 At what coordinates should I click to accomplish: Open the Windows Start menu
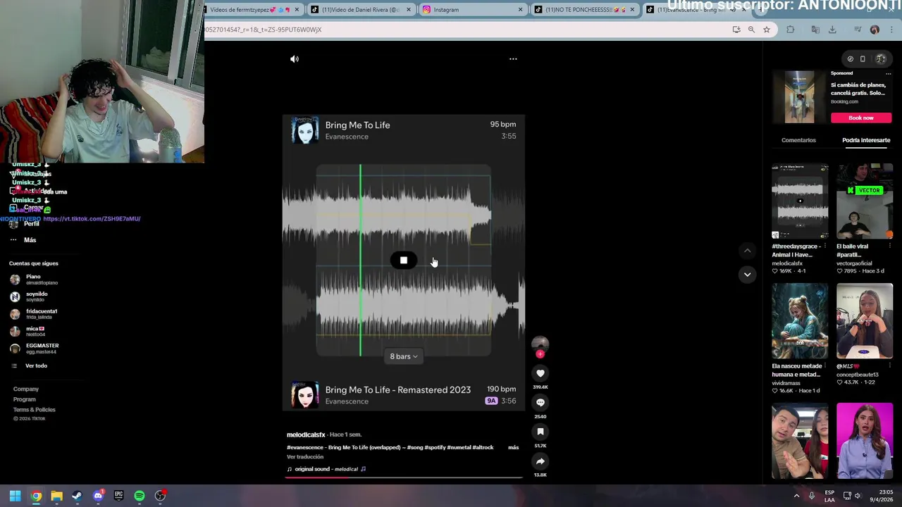point(15,496)
